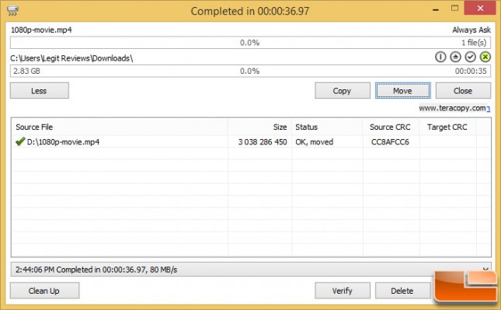
Task: Close the window with the red X
Action: 480,9
